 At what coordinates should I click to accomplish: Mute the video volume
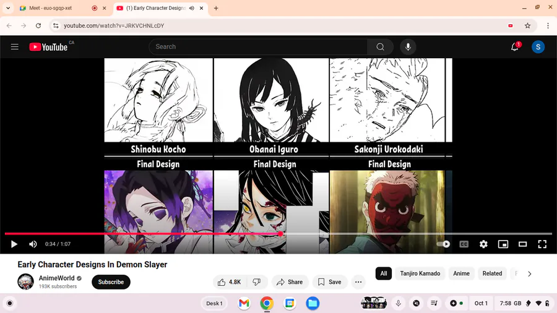[x=33, y=244]
